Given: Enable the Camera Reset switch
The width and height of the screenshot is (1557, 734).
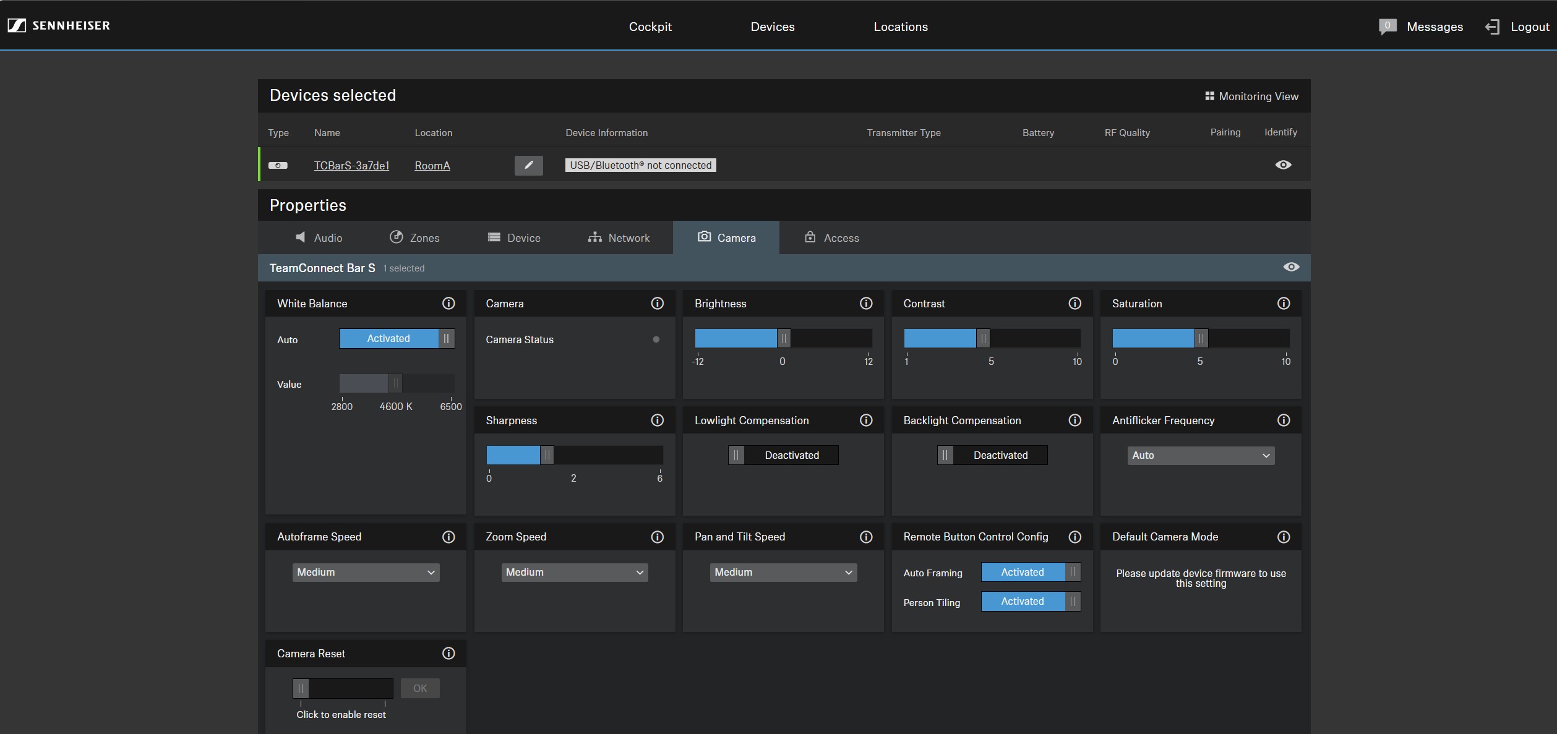Looking at the screenshot, I should (343, 688).
